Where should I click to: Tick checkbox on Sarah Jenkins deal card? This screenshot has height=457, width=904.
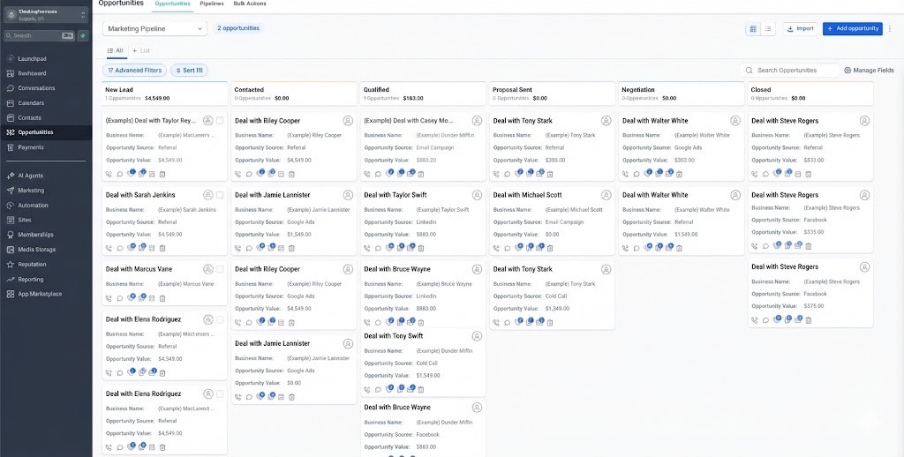coord(220,195)
